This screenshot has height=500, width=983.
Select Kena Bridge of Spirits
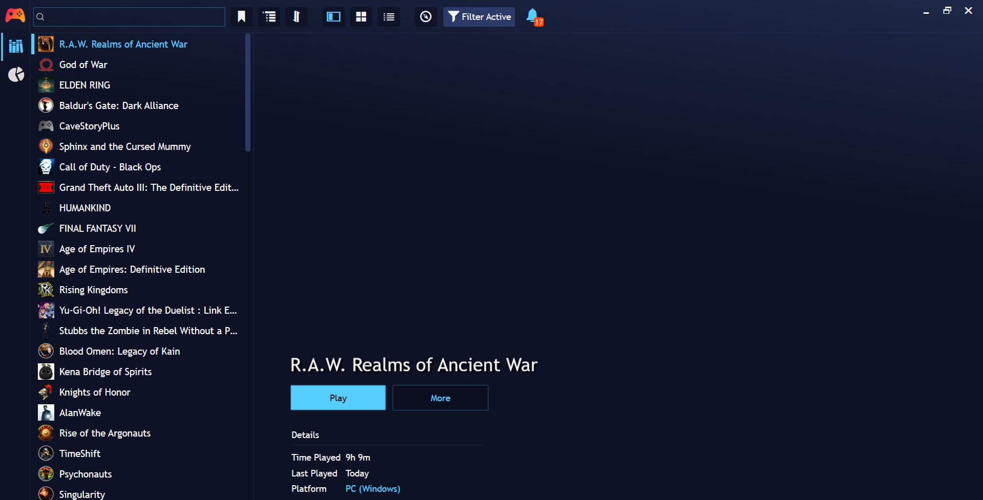point(138,372)
